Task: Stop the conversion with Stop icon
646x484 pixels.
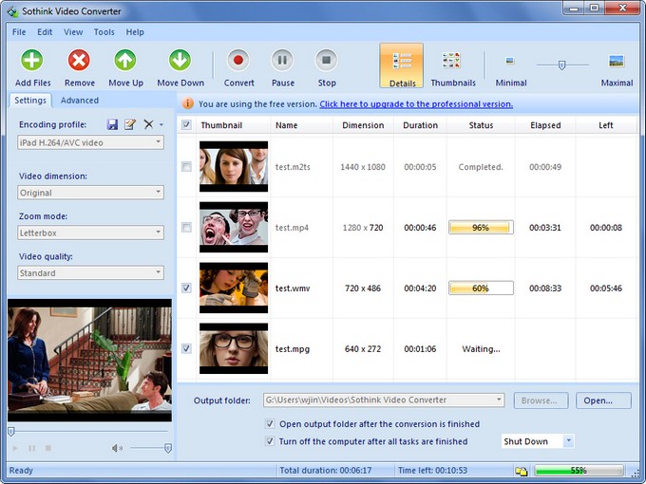Action: click(x=327, y=62)
